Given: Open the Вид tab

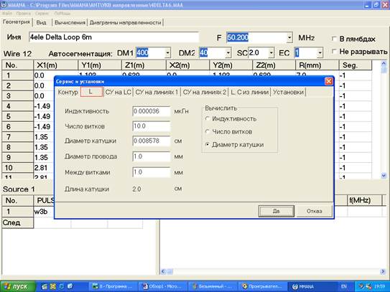Looking at the screenshot, I should pos(41,23).
